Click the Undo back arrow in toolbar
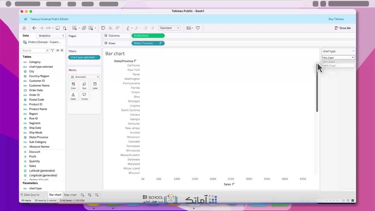Viewport: 375px width, 211px height. [34, 28]
